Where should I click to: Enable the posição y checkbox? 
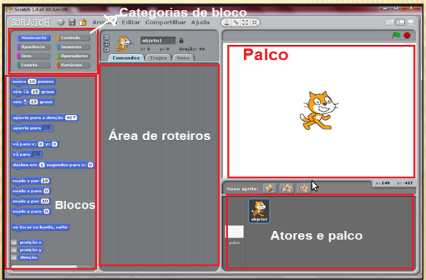(14, 250)
